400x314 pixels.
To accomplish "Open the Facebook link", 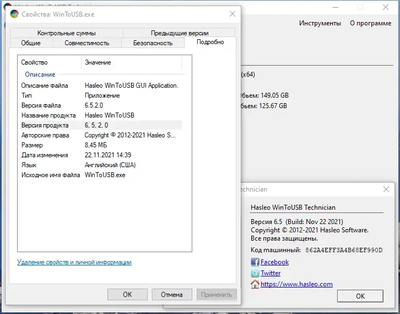I will coord(274,262).
